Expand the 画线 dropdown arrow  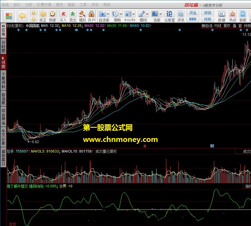(147, 14)
